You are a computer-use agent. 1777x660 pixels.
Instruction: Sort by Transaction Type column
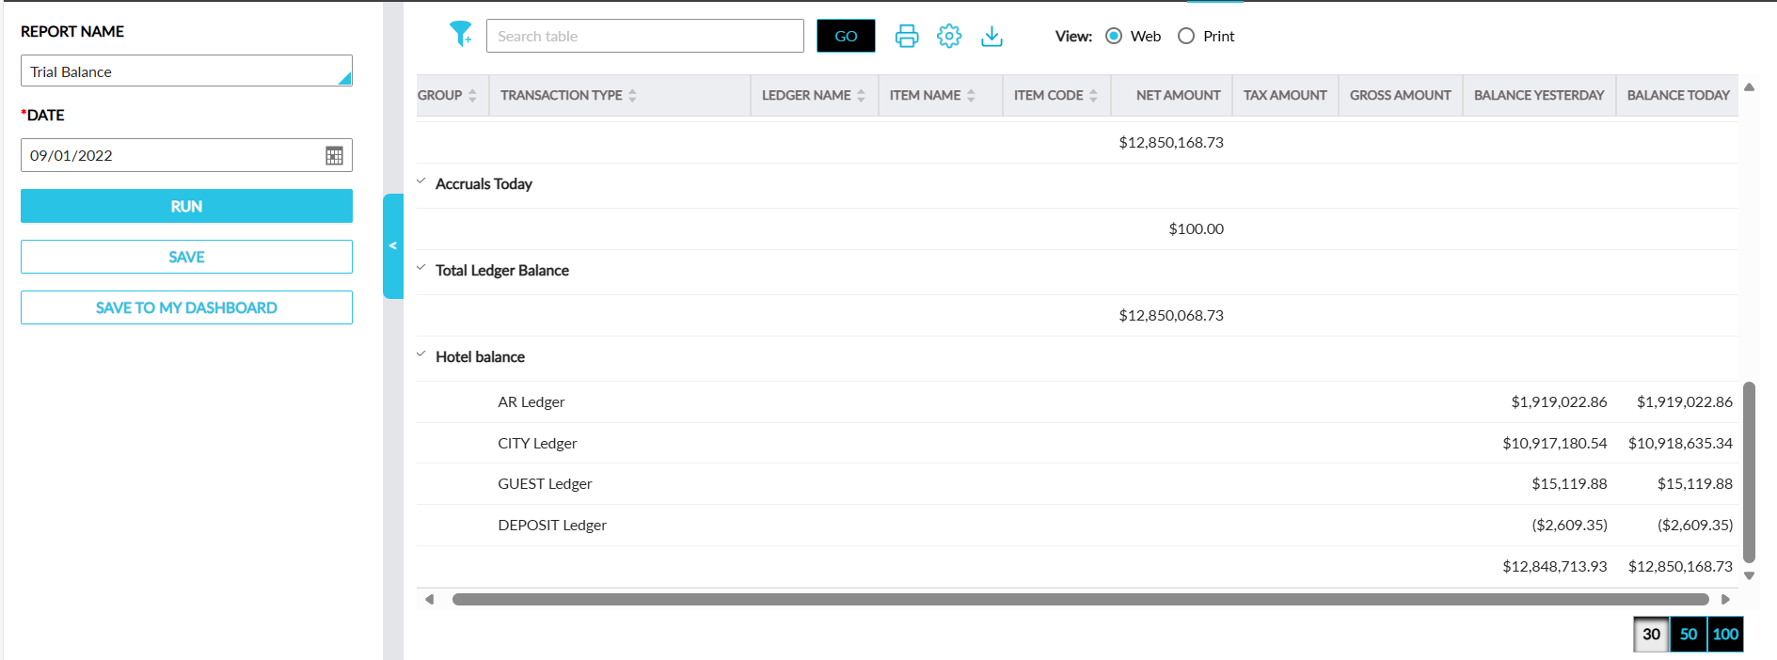(632, 96)
